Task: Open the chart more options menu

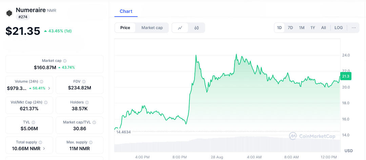Action: (354, 28)
